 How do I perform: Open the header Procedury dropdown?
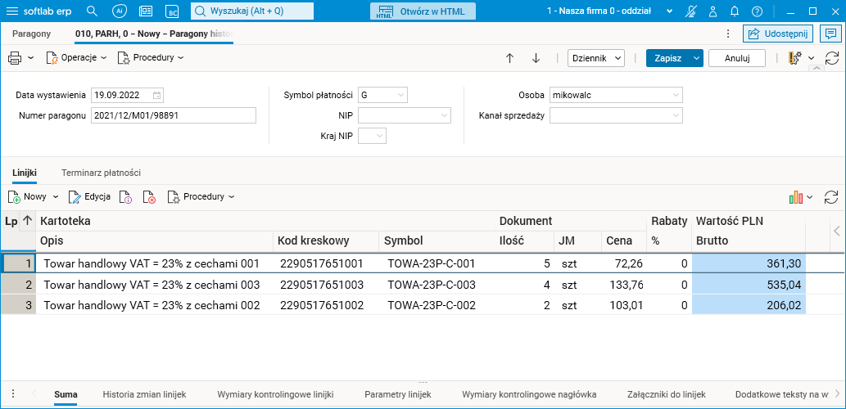pos(151,57)
